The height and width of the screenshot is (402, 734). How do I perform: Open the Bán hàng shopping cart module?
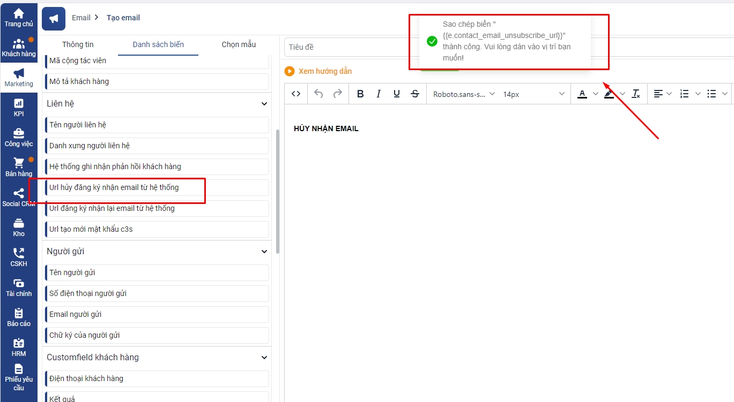(19, 167)
